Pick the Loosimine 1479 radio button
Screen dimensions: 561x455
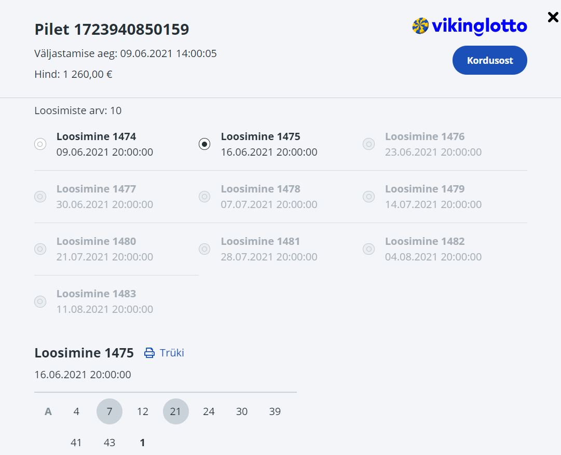[x=368, y=197]
